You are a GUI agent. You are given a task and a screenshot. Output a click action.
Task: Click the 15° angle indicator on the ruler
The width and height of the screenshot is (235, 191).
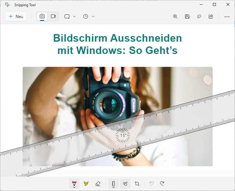(123, 135)
